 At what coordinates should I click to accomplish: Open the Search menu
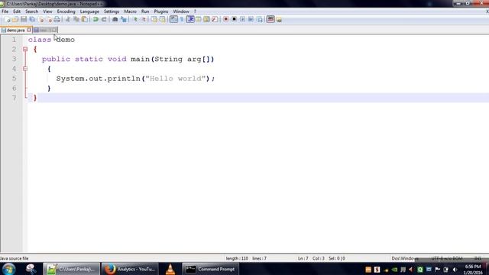pos(31,11)
